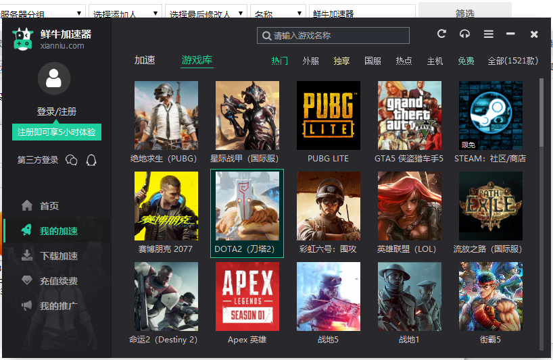Image resolution: width=553 pixels, height=360 pixels.
Task: Select the 热点 category filter
Action: point(404,61)
